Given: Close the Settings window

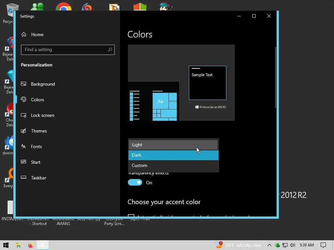Looking at the screenshot, I should pyautogui.click(x=269, y=16).
